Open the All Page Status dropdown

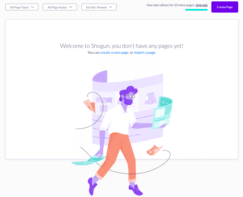[x=60, y=7]
